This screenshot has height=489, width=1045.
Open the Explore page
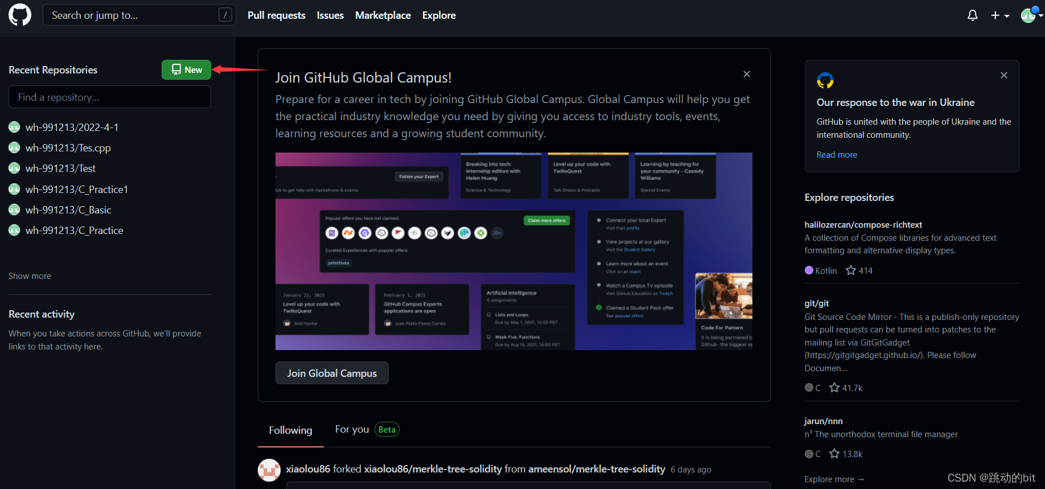coord(439,15)
